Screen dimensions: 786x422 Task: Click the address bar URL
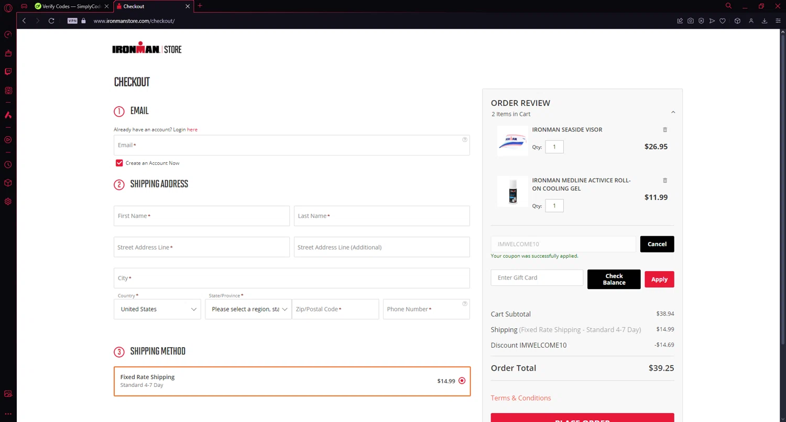[134, 21]
